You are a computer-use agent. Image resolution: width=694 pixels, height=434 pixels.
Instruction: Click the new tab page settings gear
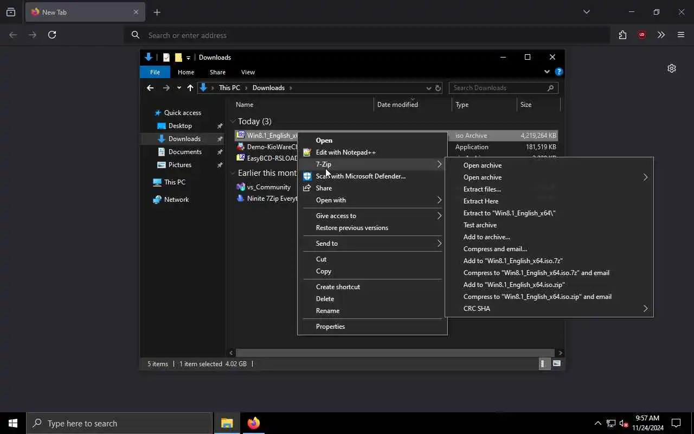pyautogui.click(x=672, y=68)
